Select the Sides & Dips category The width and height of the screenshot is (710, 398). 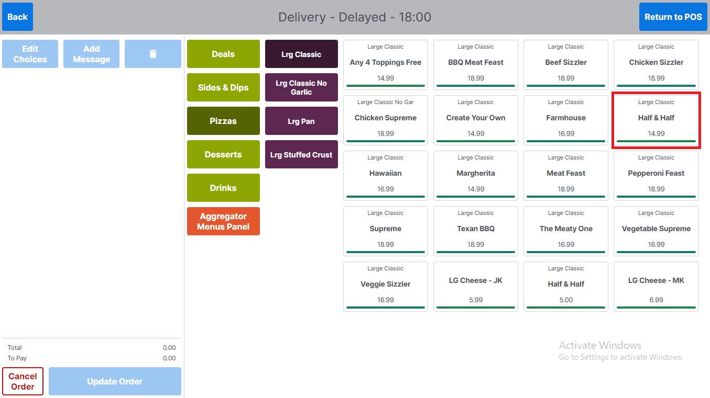point(223,87)
